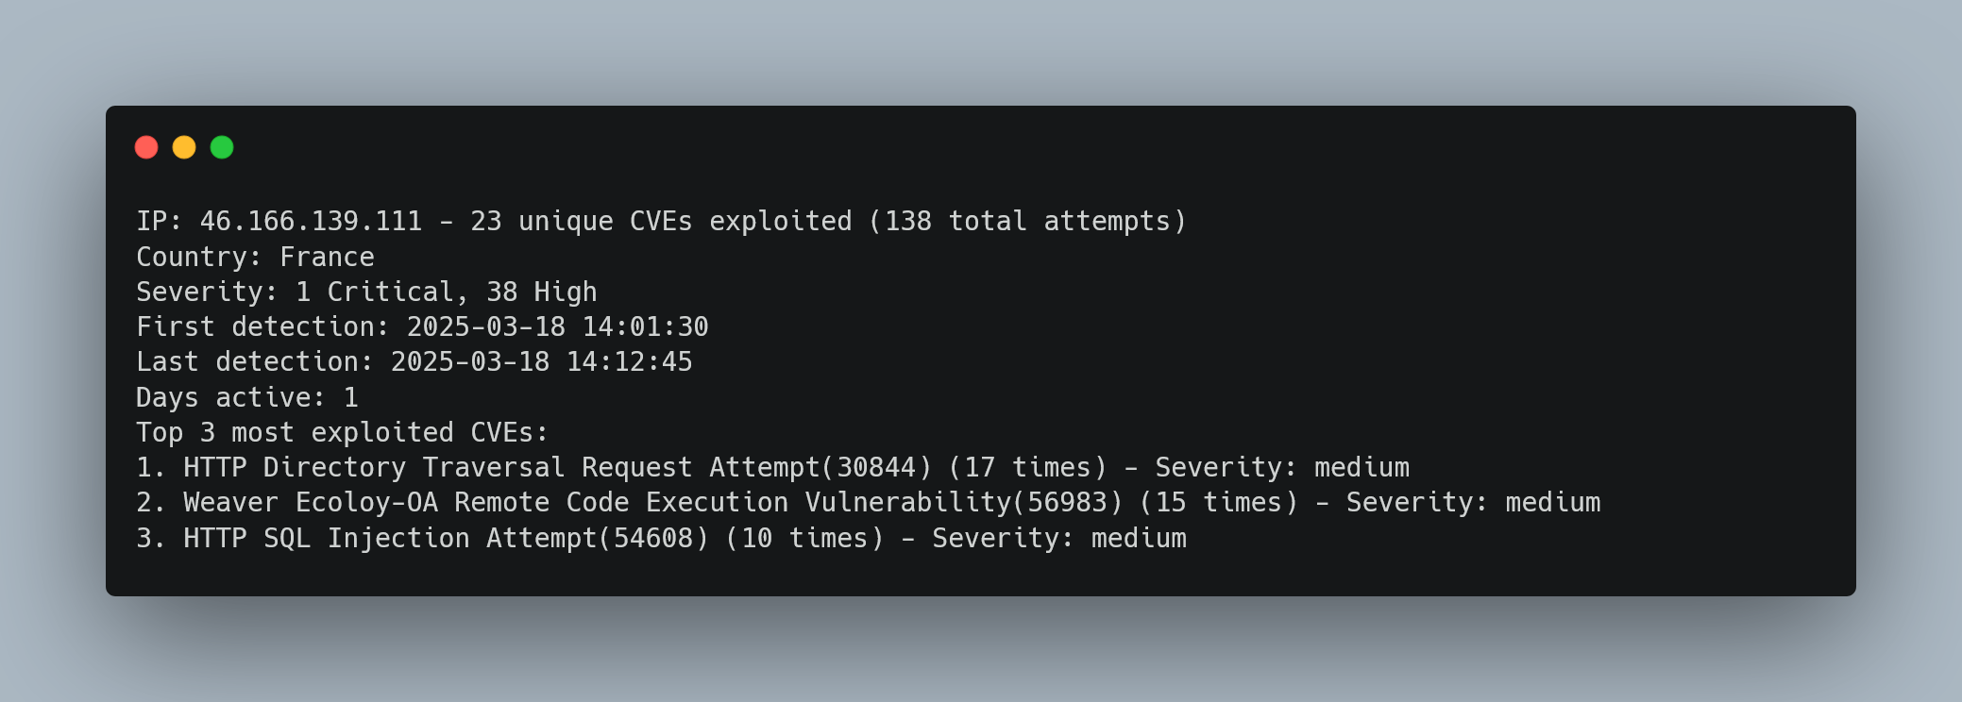Click 'Severity: medium' on SQL Injection line
1962x702 pixels.
point(1059,538)
